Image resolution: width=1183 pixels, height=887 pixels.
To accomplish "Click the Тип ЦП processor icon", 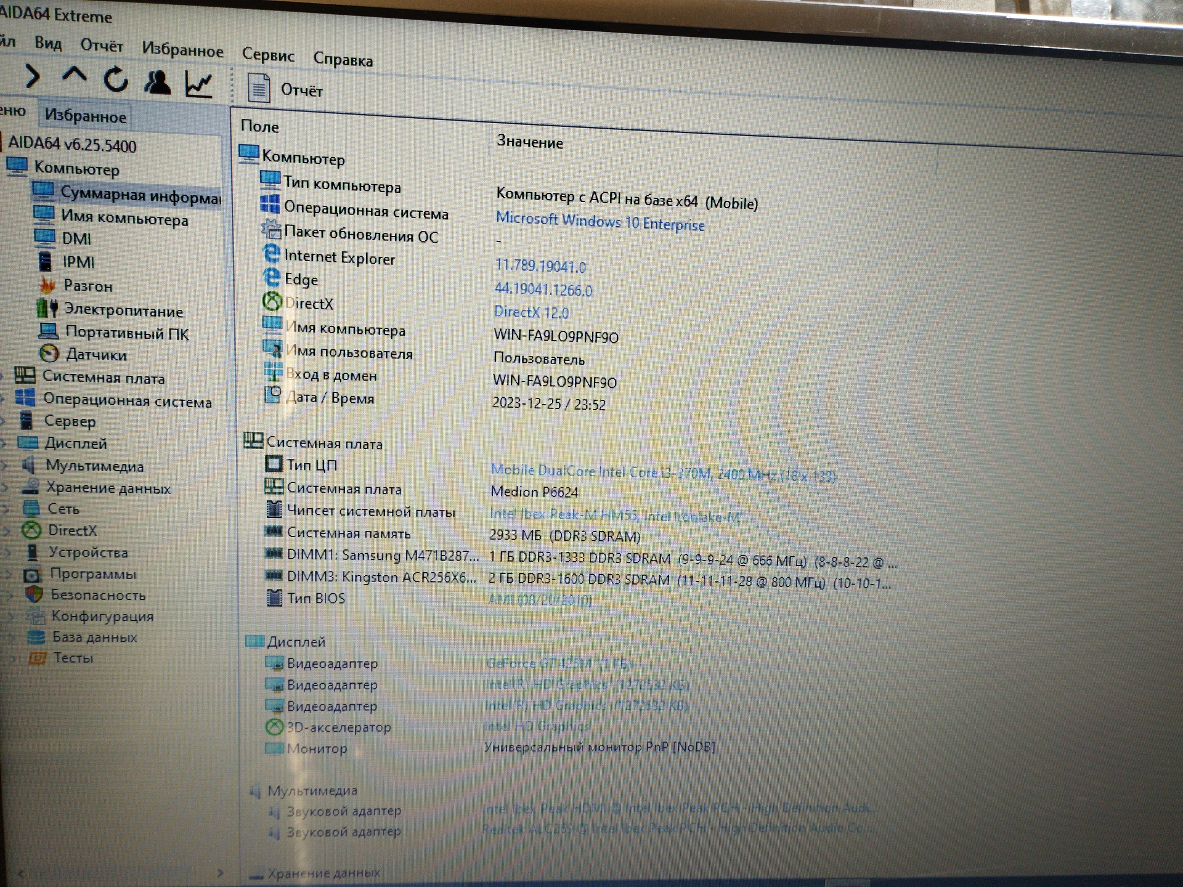I will pos(274,463).
